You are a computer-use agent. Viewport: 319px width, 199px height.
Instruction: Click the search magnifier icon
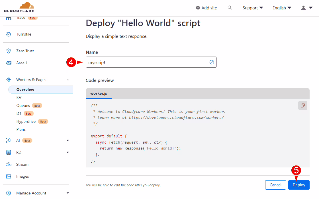[x=230, y=8]
